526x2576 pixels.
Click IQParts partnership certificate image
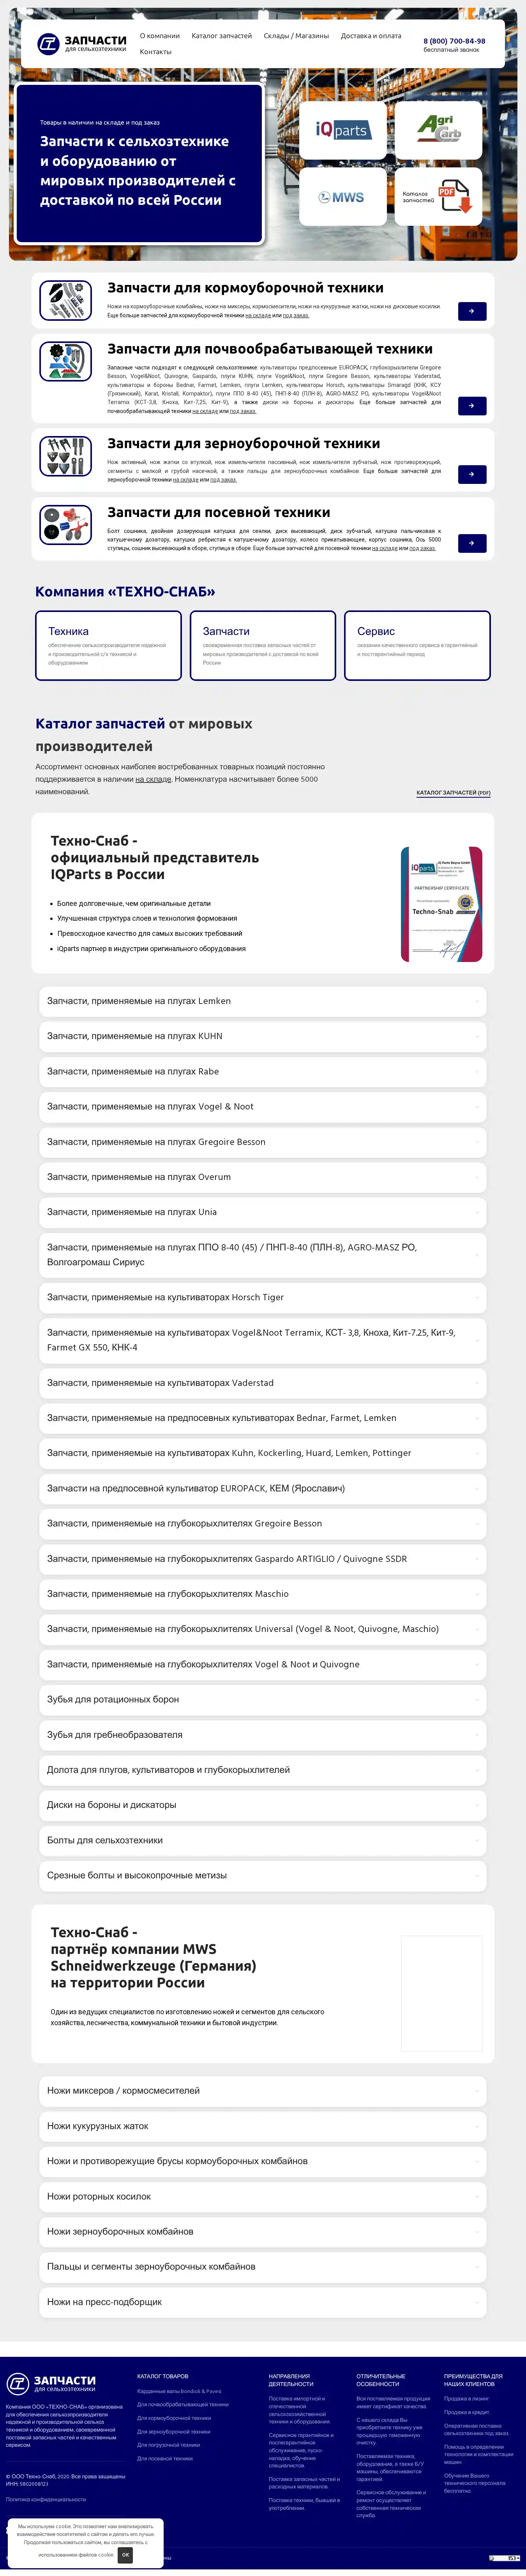[x=441, y=904]
